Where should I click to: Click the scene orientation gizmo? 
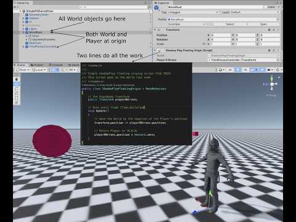click(272, 84)
